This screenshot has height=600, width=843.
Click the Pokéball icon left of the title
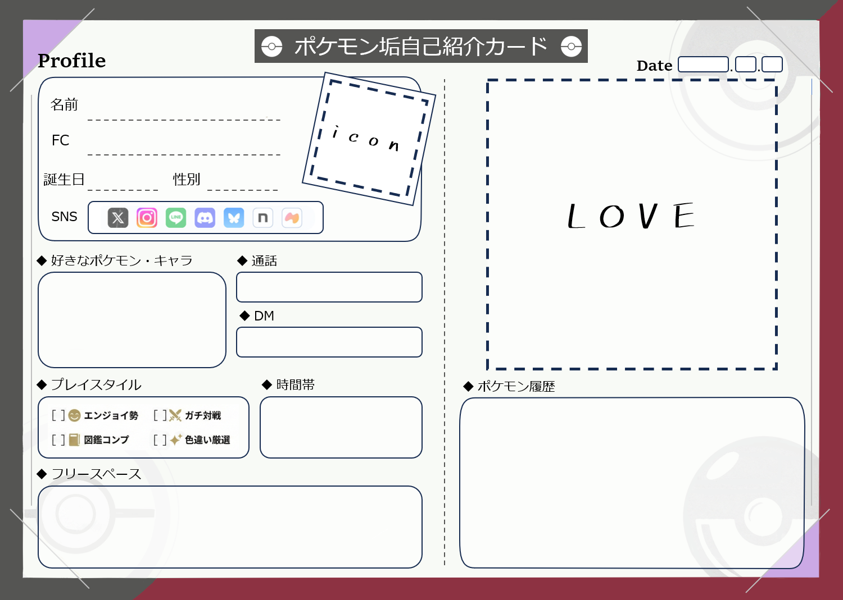tap(271, 46)
